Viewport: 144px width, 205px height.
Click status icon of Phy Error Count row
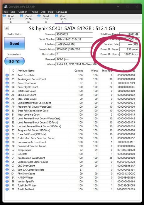point(7,174)
